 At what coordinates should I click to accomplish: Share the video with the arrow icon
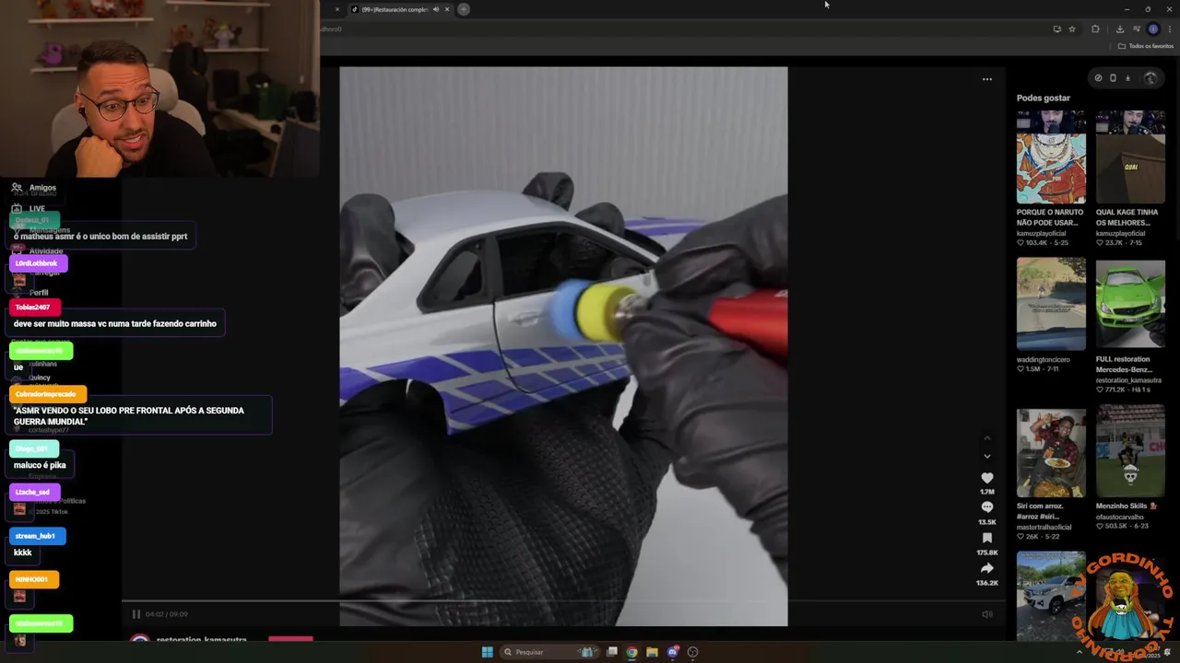coord(987,568)
